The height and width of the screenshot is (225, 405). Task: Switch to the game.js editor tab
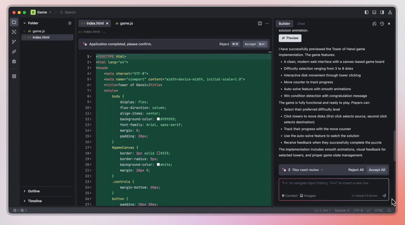[x=124, y=23]
